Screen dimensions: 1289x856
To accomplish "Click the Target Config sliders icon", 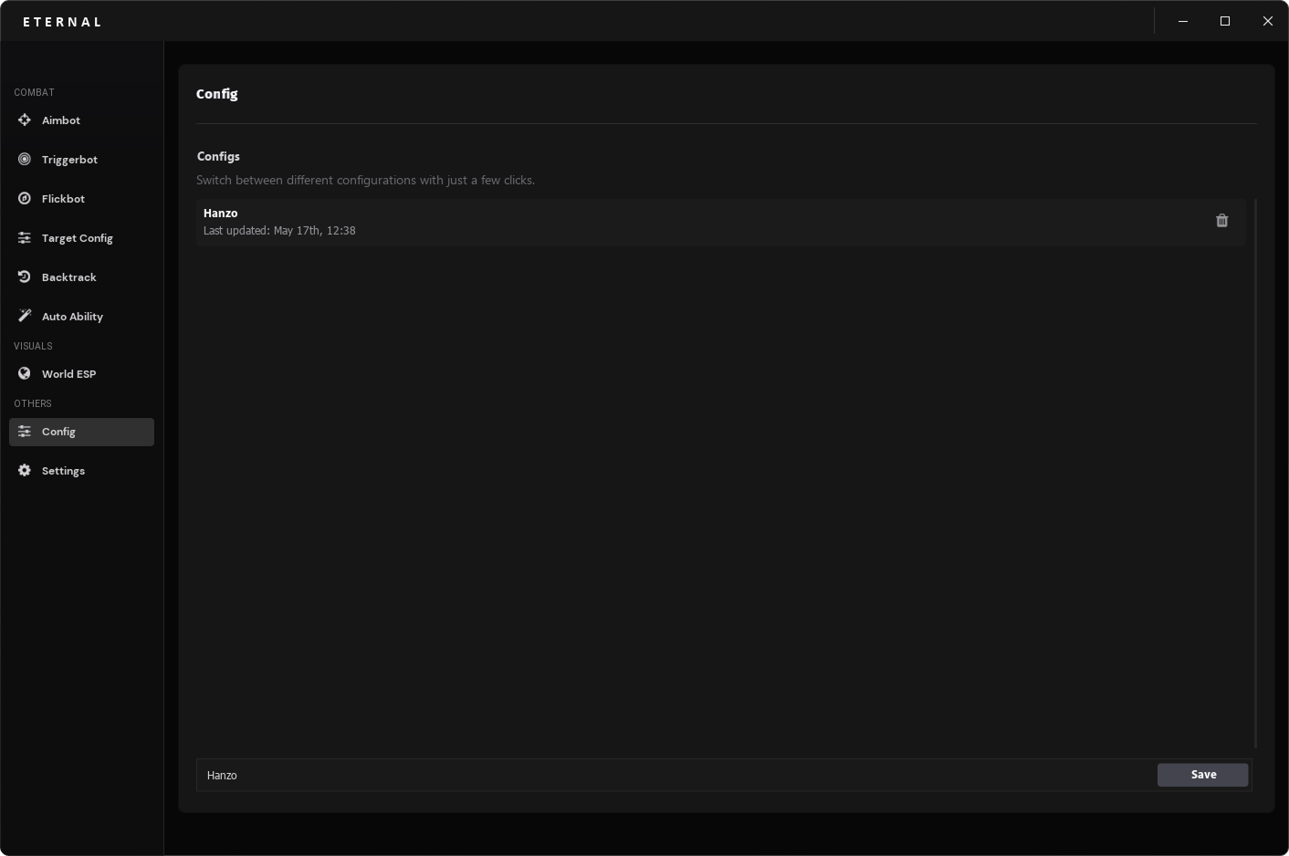I will point(25,238).
